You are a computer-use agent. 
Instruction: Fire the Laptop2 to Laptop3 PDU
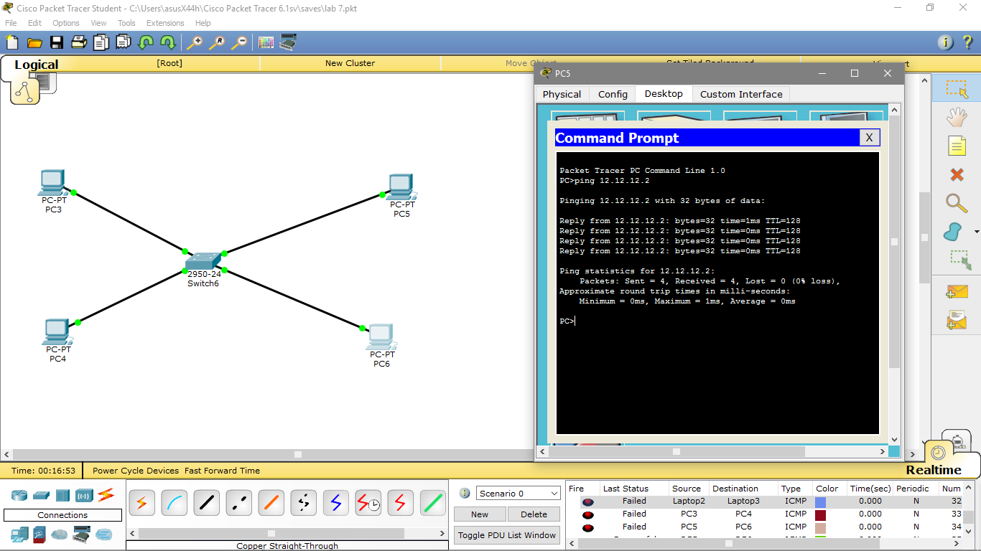pos(588,501)
